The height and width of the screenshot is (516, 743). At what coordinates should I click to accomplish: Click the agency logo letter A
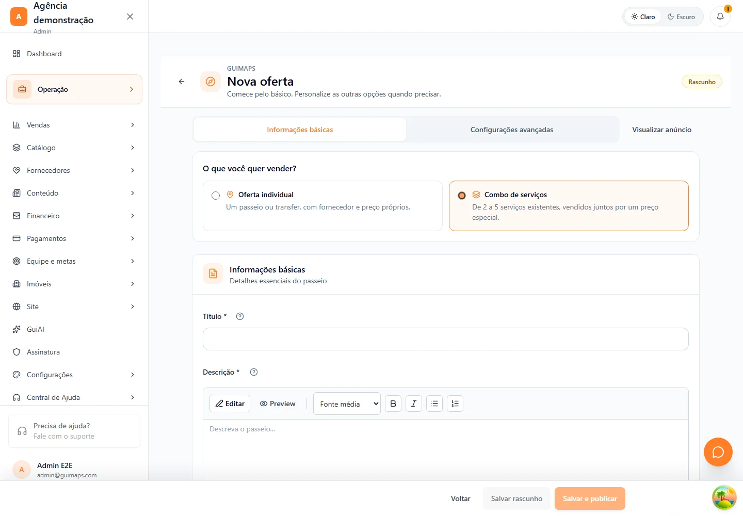click(19, 17)
